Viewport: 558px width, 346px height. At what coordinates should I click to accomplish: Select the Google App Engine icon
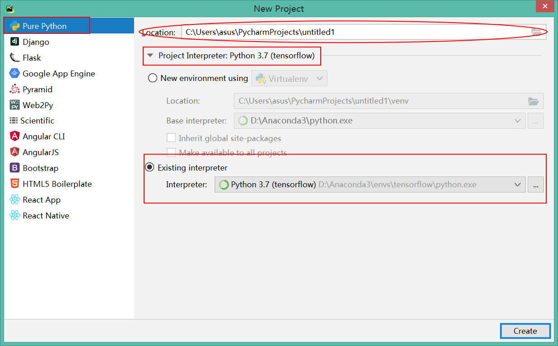[x=14, y=74]
